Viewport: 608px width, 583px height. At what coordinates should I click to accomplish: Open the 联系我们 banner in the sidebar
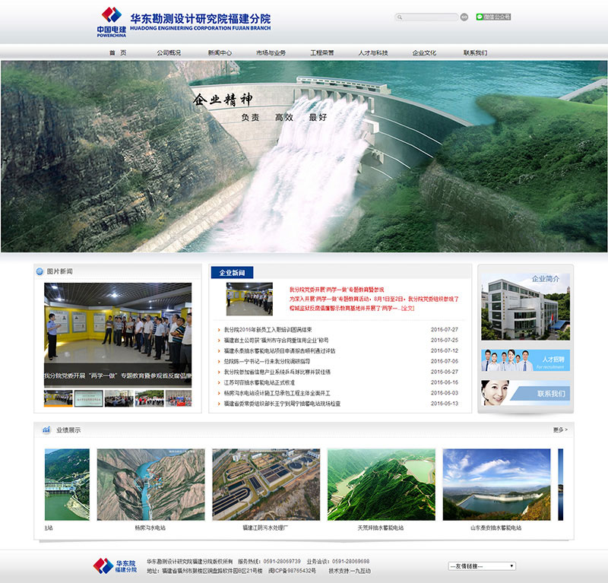click(525, 392)
